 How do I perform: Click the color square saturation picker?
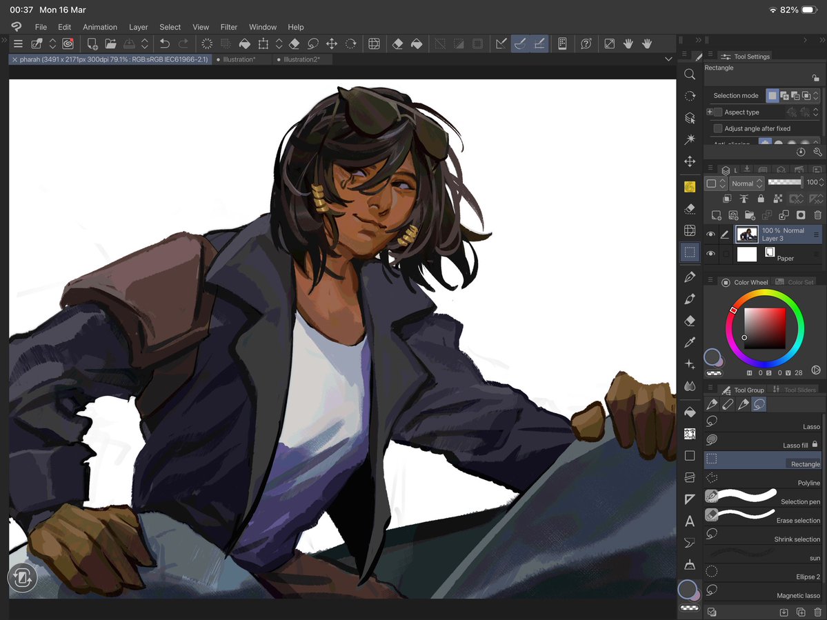click(x=765, y=328)
